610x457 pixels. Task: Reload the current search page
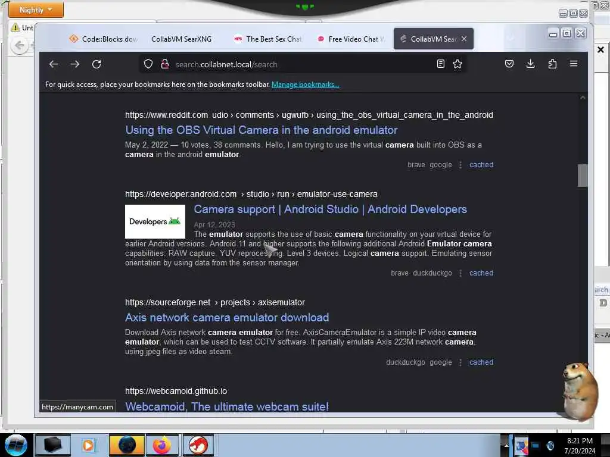[x=97, y=64]
